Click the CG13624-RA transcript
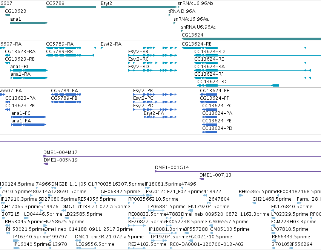Screen dimensions: 321x250 point(253,70)
